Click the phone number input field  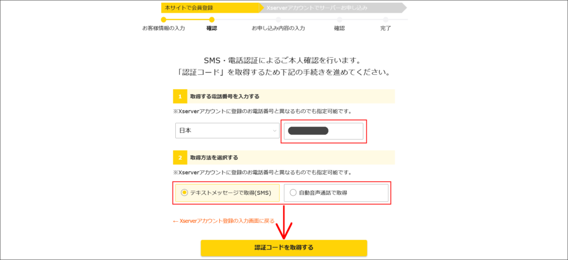point(323,131)
